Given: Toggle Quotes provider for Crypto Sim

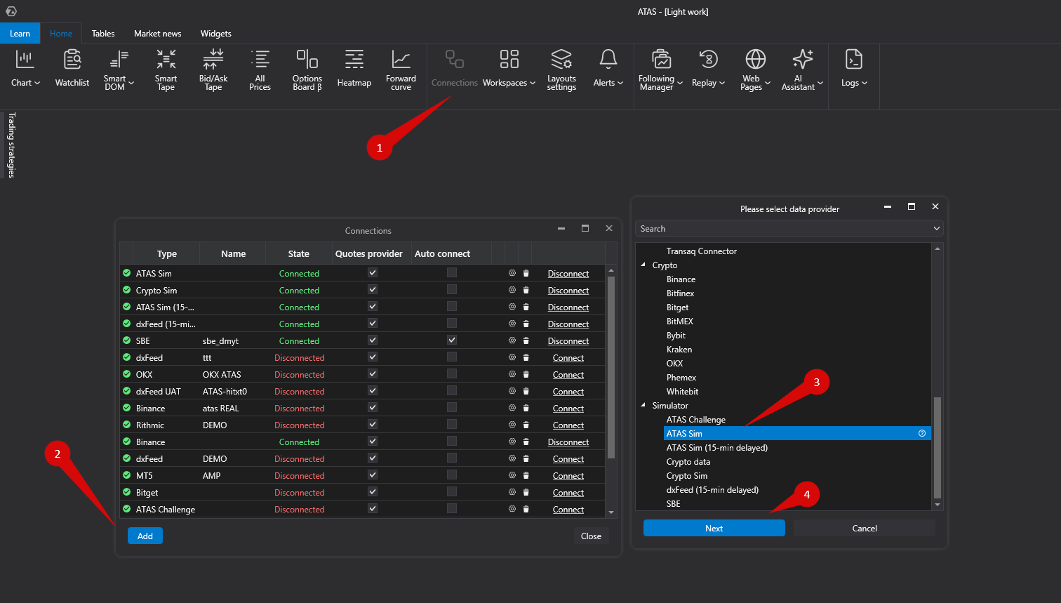Looking at the screenshot, I should point(373,289).
